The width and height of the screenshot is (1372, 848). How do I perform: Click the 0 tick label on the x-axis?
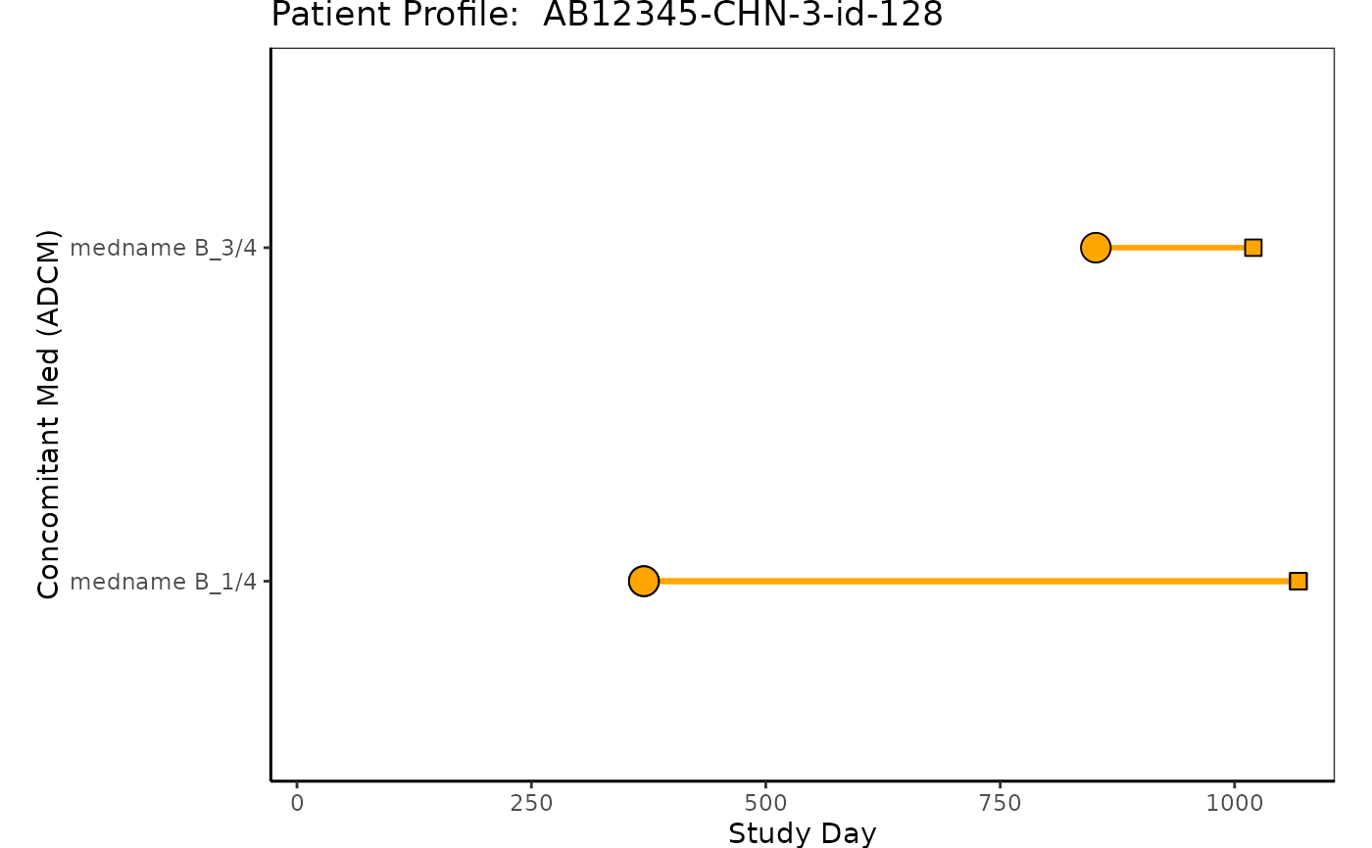pyautogui.click(x=297, y=803)
